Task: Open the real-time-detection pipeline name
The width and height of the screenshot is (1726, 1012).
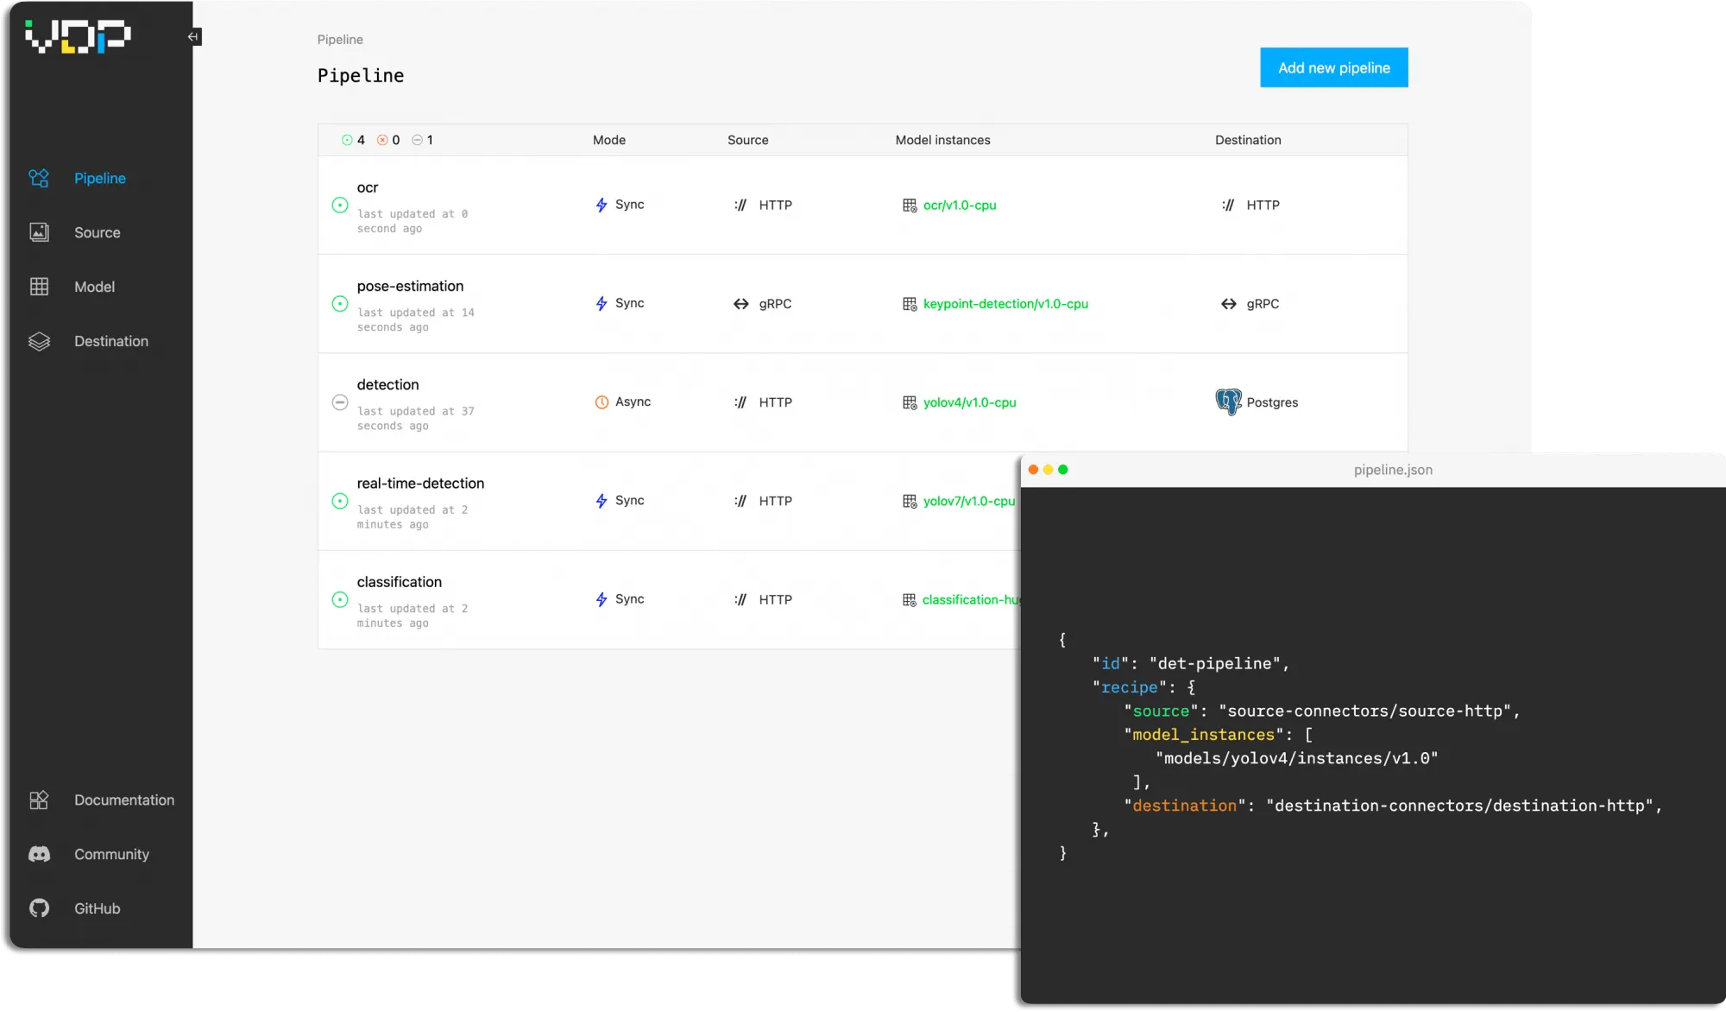Action: [420, 483]
